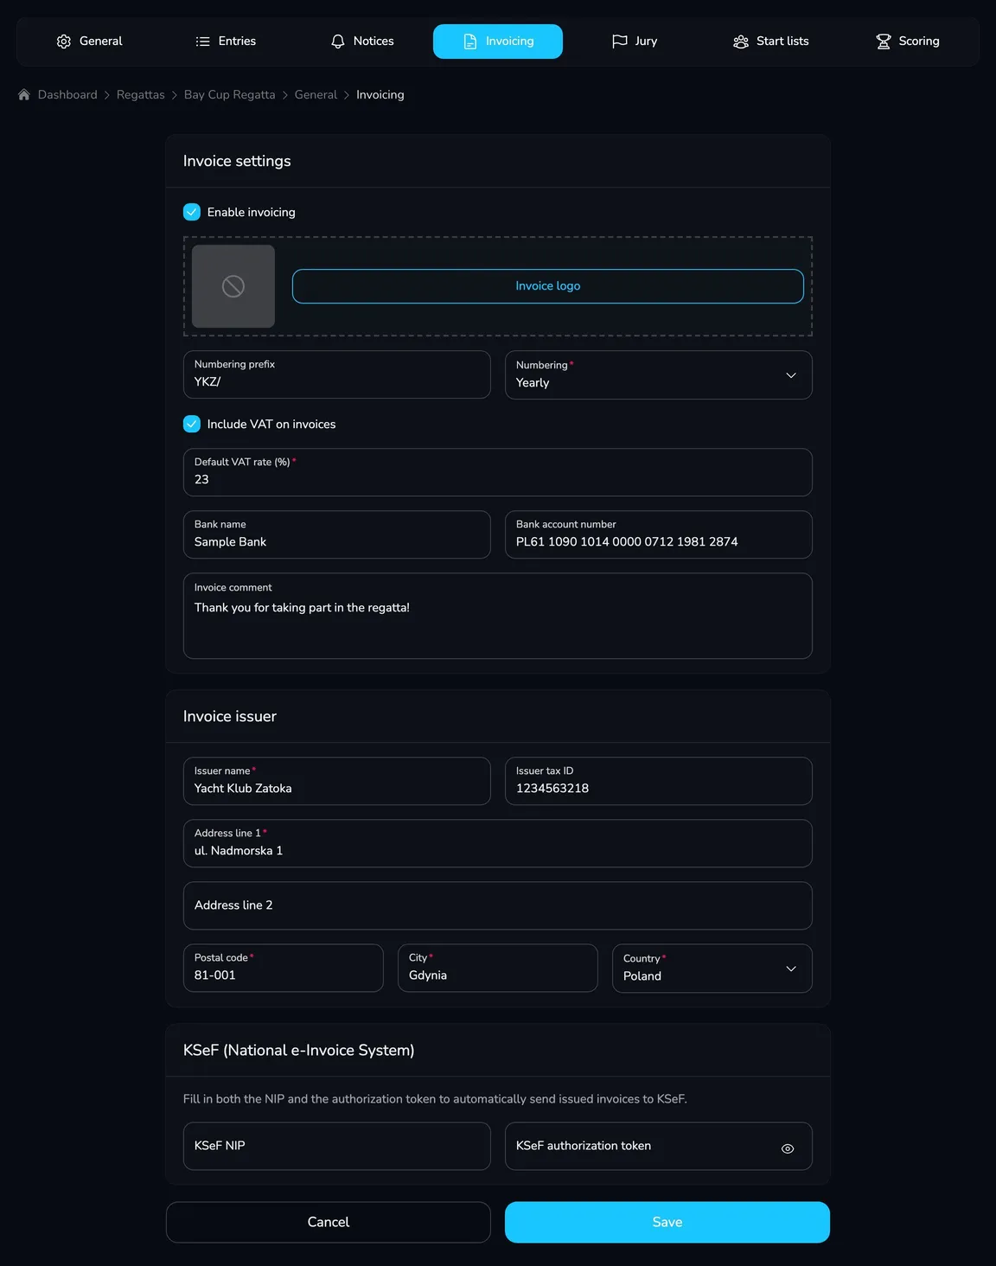
Task: Open Bay Cup Regatta breadcrumb
Action: coord(230,95)
